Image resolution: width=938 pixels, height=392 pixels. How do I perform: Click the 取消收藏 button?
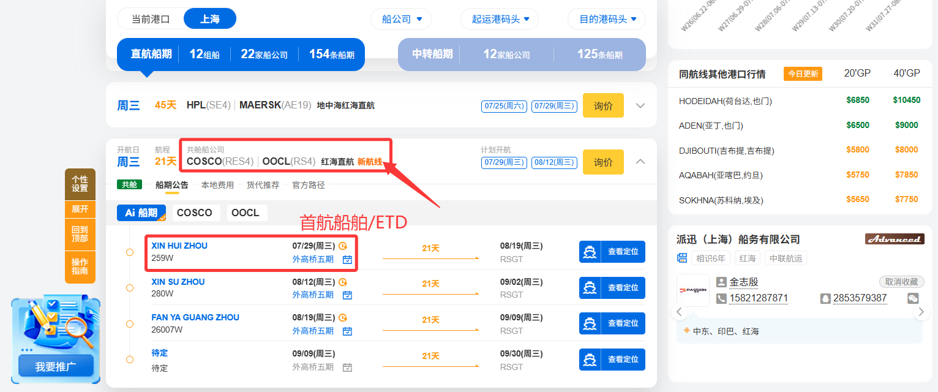[901, 282]
